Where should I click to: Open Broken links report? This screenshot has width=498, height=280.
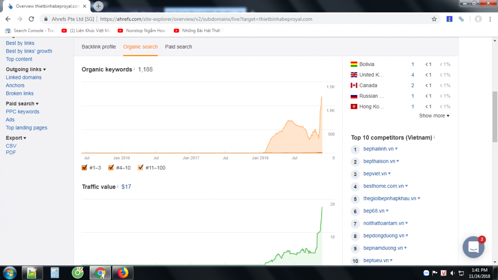pyautogui.click(x=20, y=93)
